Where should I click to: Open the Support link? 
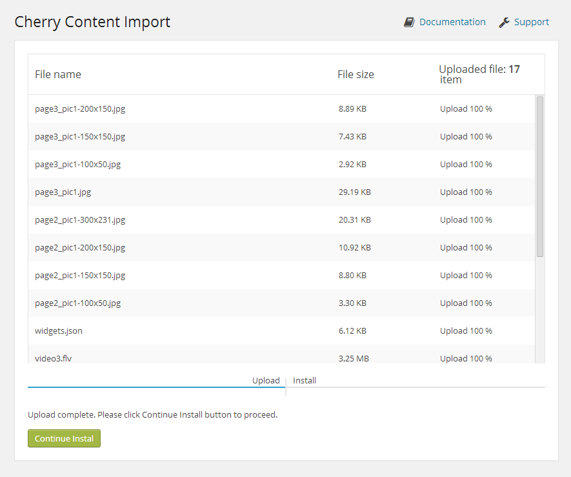(531, 22)
